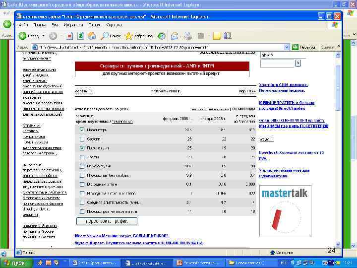Open the Direct.Yandex Меньше затрат link
Screen dimensions: 357x268
[121, 236]
